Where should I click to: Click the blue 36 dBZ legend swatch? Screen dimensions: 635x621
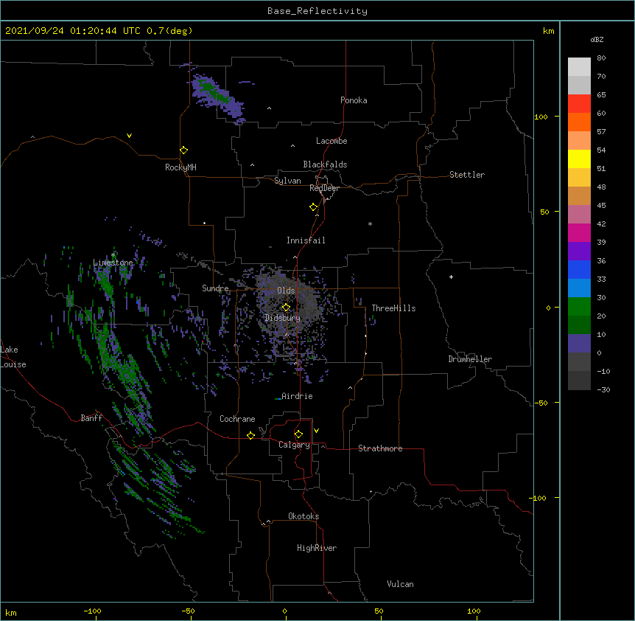(x=579, y=269)
